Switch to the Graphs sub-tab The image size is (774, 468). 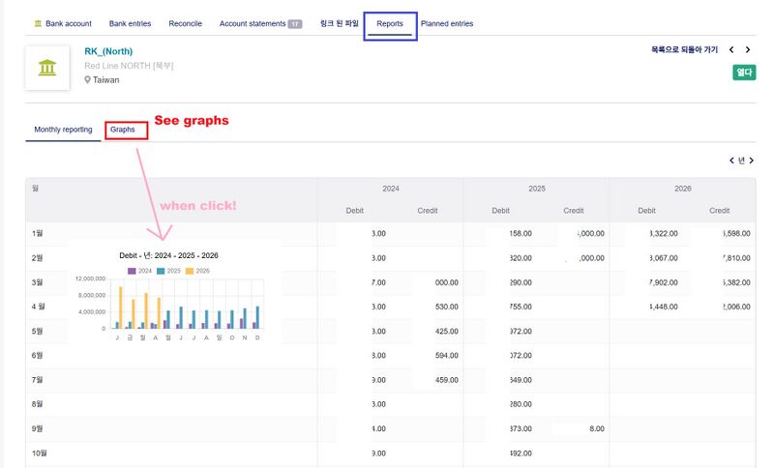pos(123,130)
